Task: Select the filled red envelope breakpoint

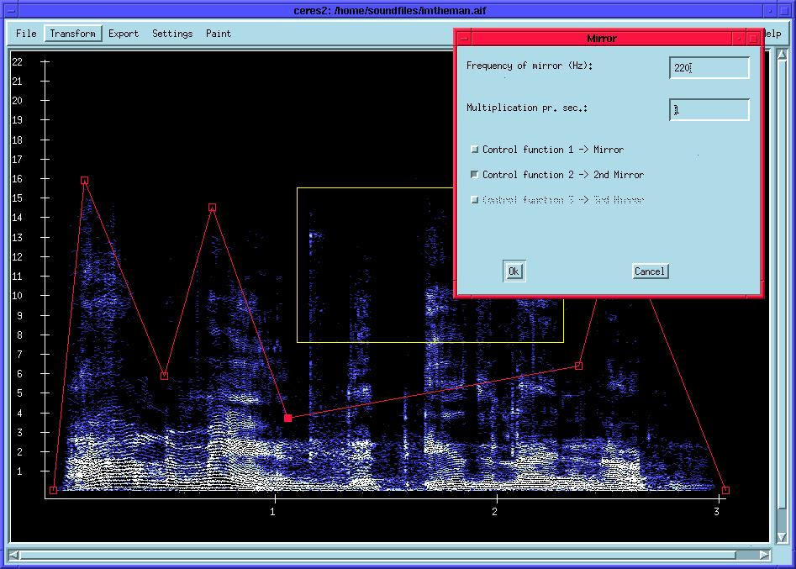Action: [287, 418]
